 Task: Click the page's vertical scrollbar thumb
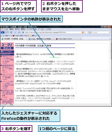pyautogui.click(x=111, y=51)
